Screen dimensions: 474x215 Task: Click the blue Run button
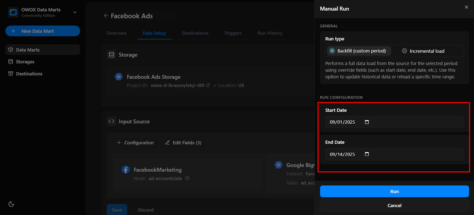click(x=394, y=191)
